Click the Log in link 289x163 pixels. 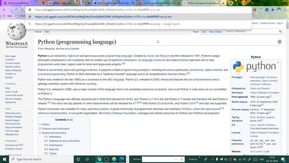pos(280,23)
